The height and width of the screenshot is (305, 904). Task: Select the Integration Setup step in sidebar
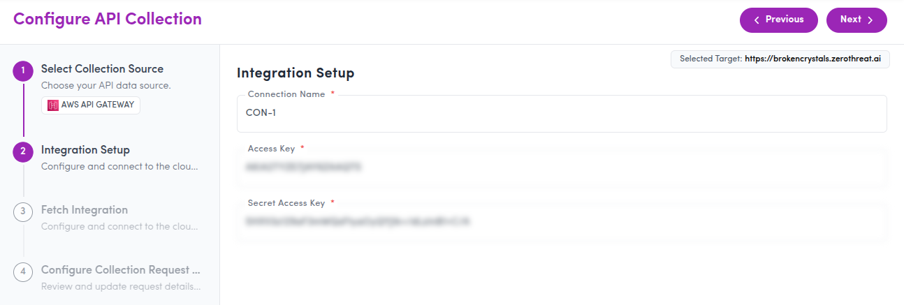(85, 150)
